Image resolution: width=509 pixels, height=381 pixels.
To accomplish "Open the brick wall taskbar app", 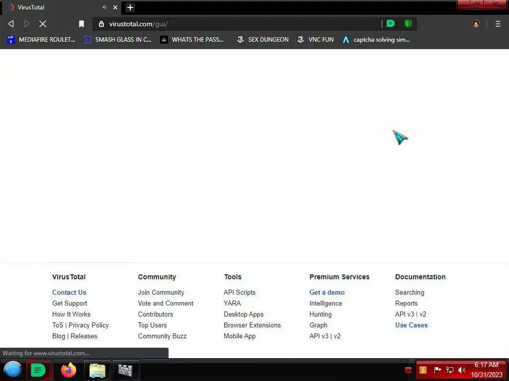I will (126, 370).
